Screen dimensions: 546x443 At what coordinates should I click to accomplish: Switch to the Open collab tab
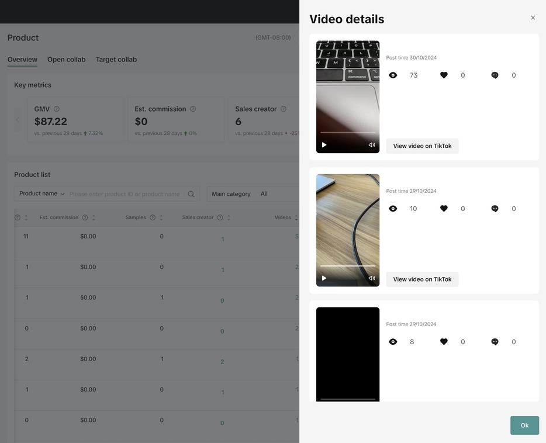66,60
